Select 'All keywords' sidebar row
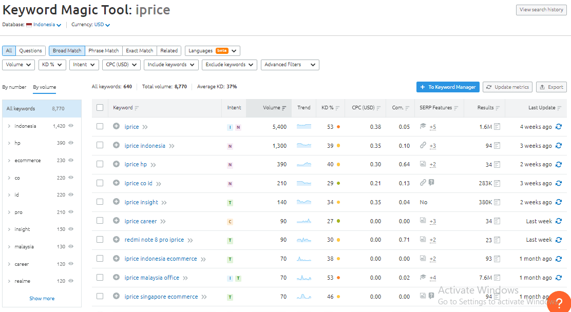Image resolution: width=571 pixels, height=312 pixels. pos(42,108)
